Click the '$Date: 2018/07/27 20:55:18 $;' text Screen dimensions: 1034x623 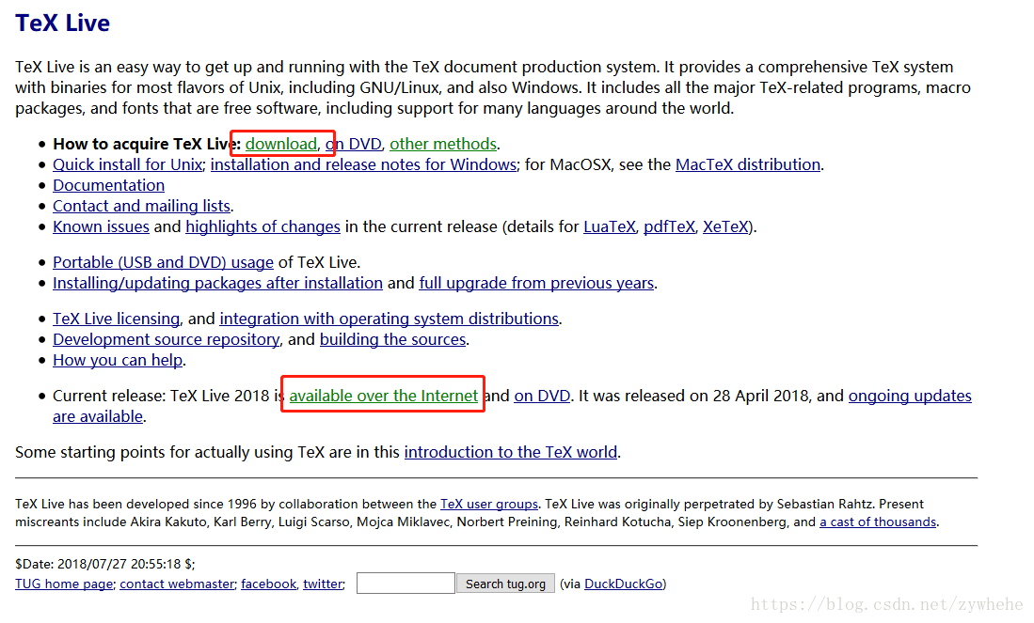(x=104, y=564)
